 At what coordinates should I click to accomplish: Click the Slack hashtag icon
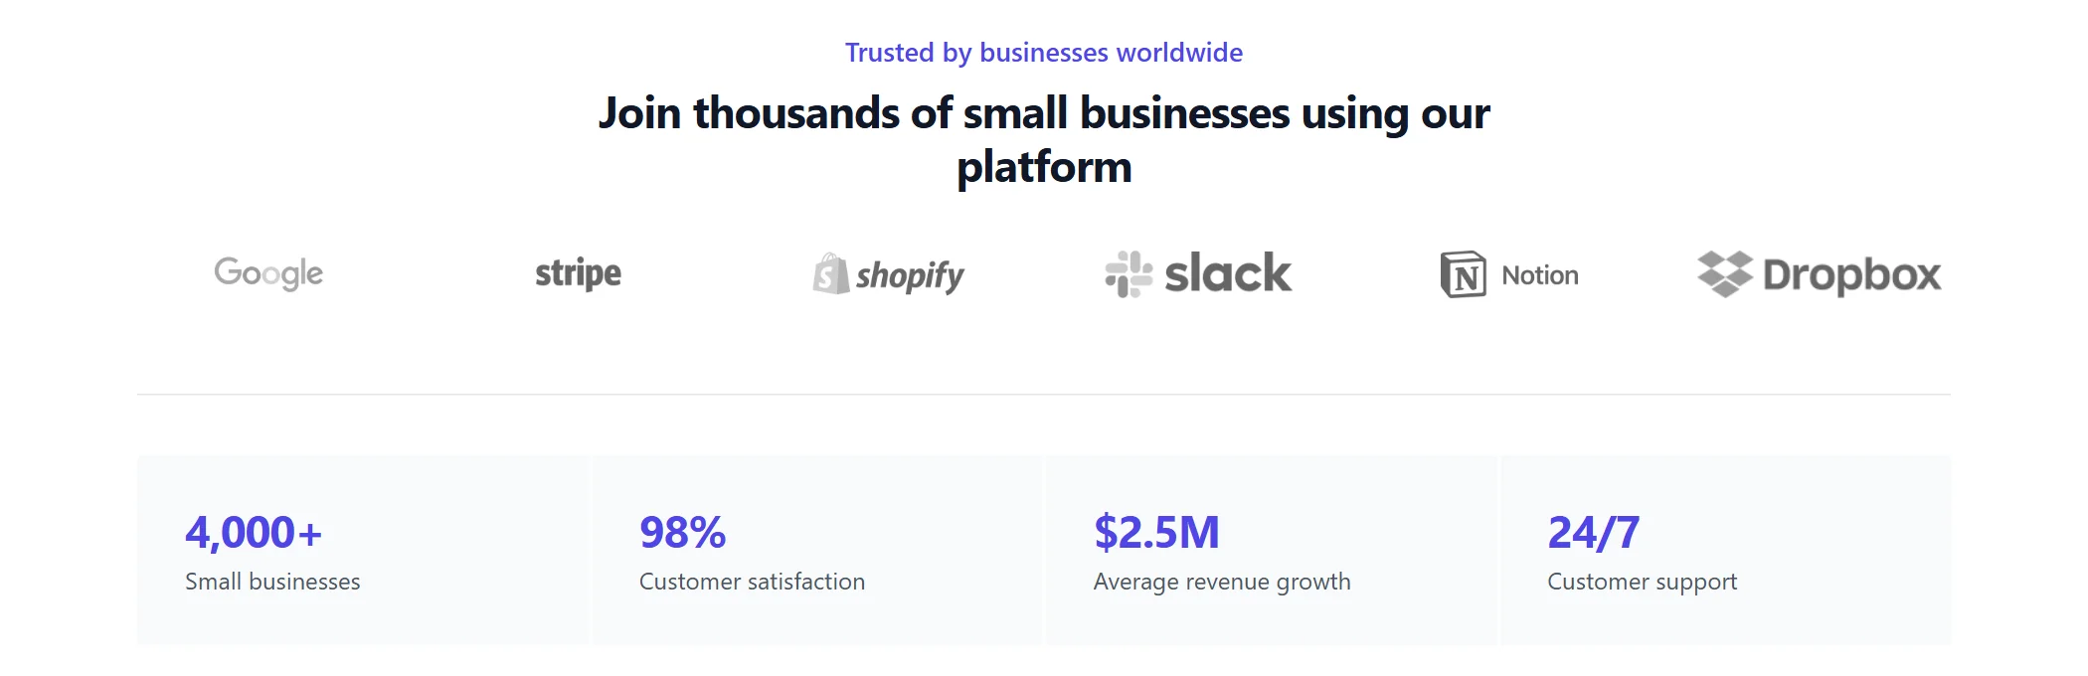click(1129, 273)
